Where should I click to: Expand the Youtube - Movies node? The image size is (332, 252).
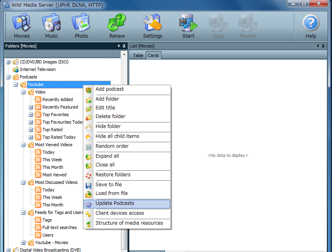[x=23, y=243]
